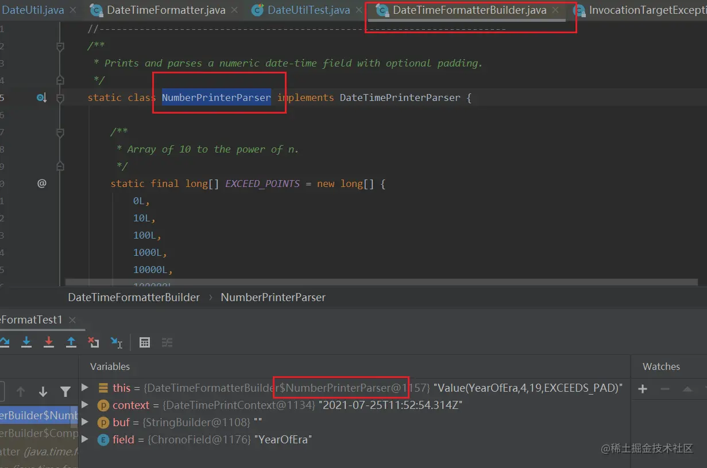Select stack frame 'erBuilder$Comp'
The height and width of the screenshot is (468, 707).
pos(39,433)
